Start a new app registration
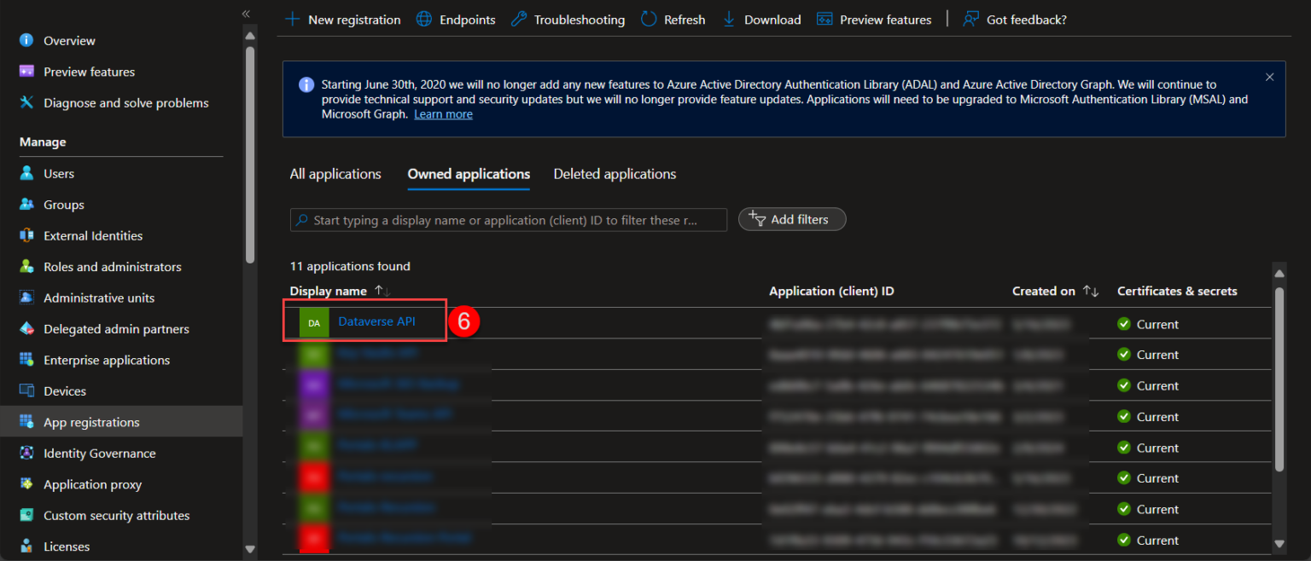1311x561 pixels. (x=341, y=19)
